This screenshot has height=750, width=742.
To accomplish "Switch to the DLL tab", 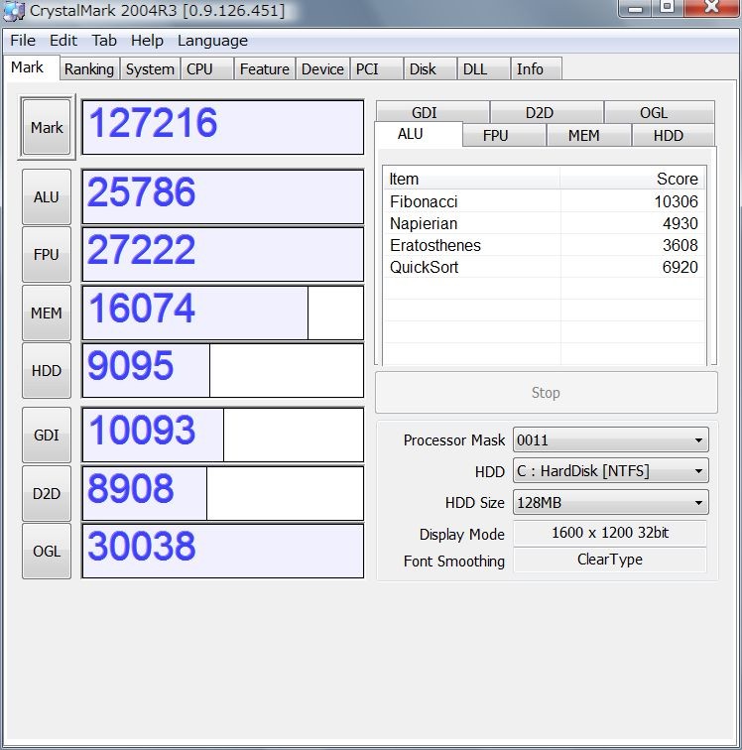I will pos(483,69).
